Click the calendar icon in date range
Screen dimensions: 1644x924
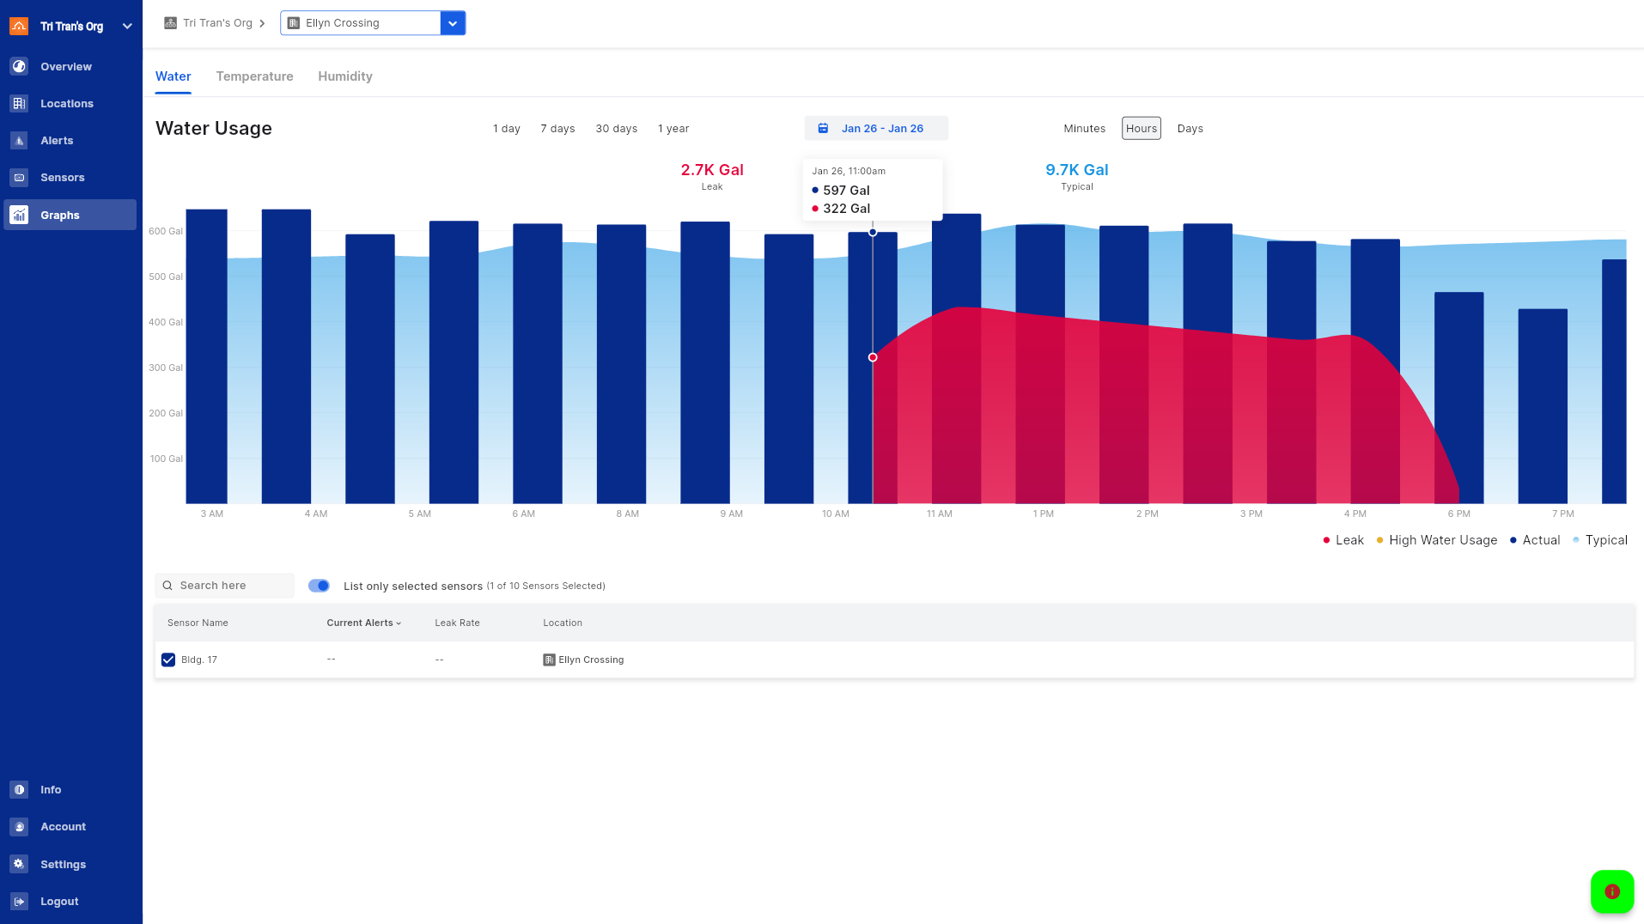823,128
